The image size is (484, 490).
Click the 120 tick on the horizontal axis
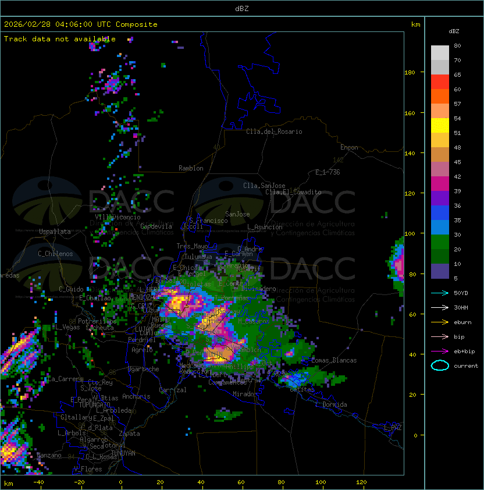(361, 482)
